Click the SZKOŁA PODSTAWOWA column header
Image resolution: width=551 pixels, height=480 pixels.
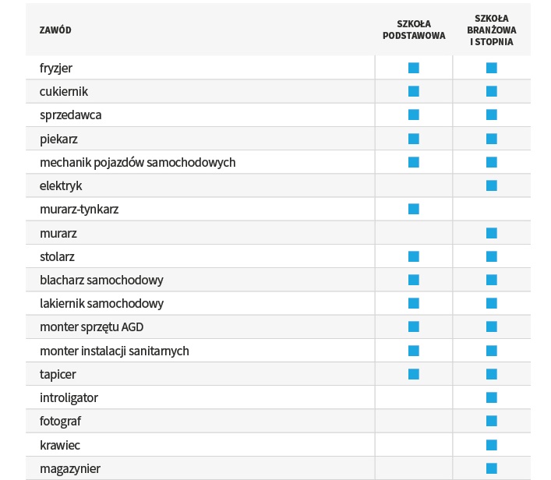(414, 30)
